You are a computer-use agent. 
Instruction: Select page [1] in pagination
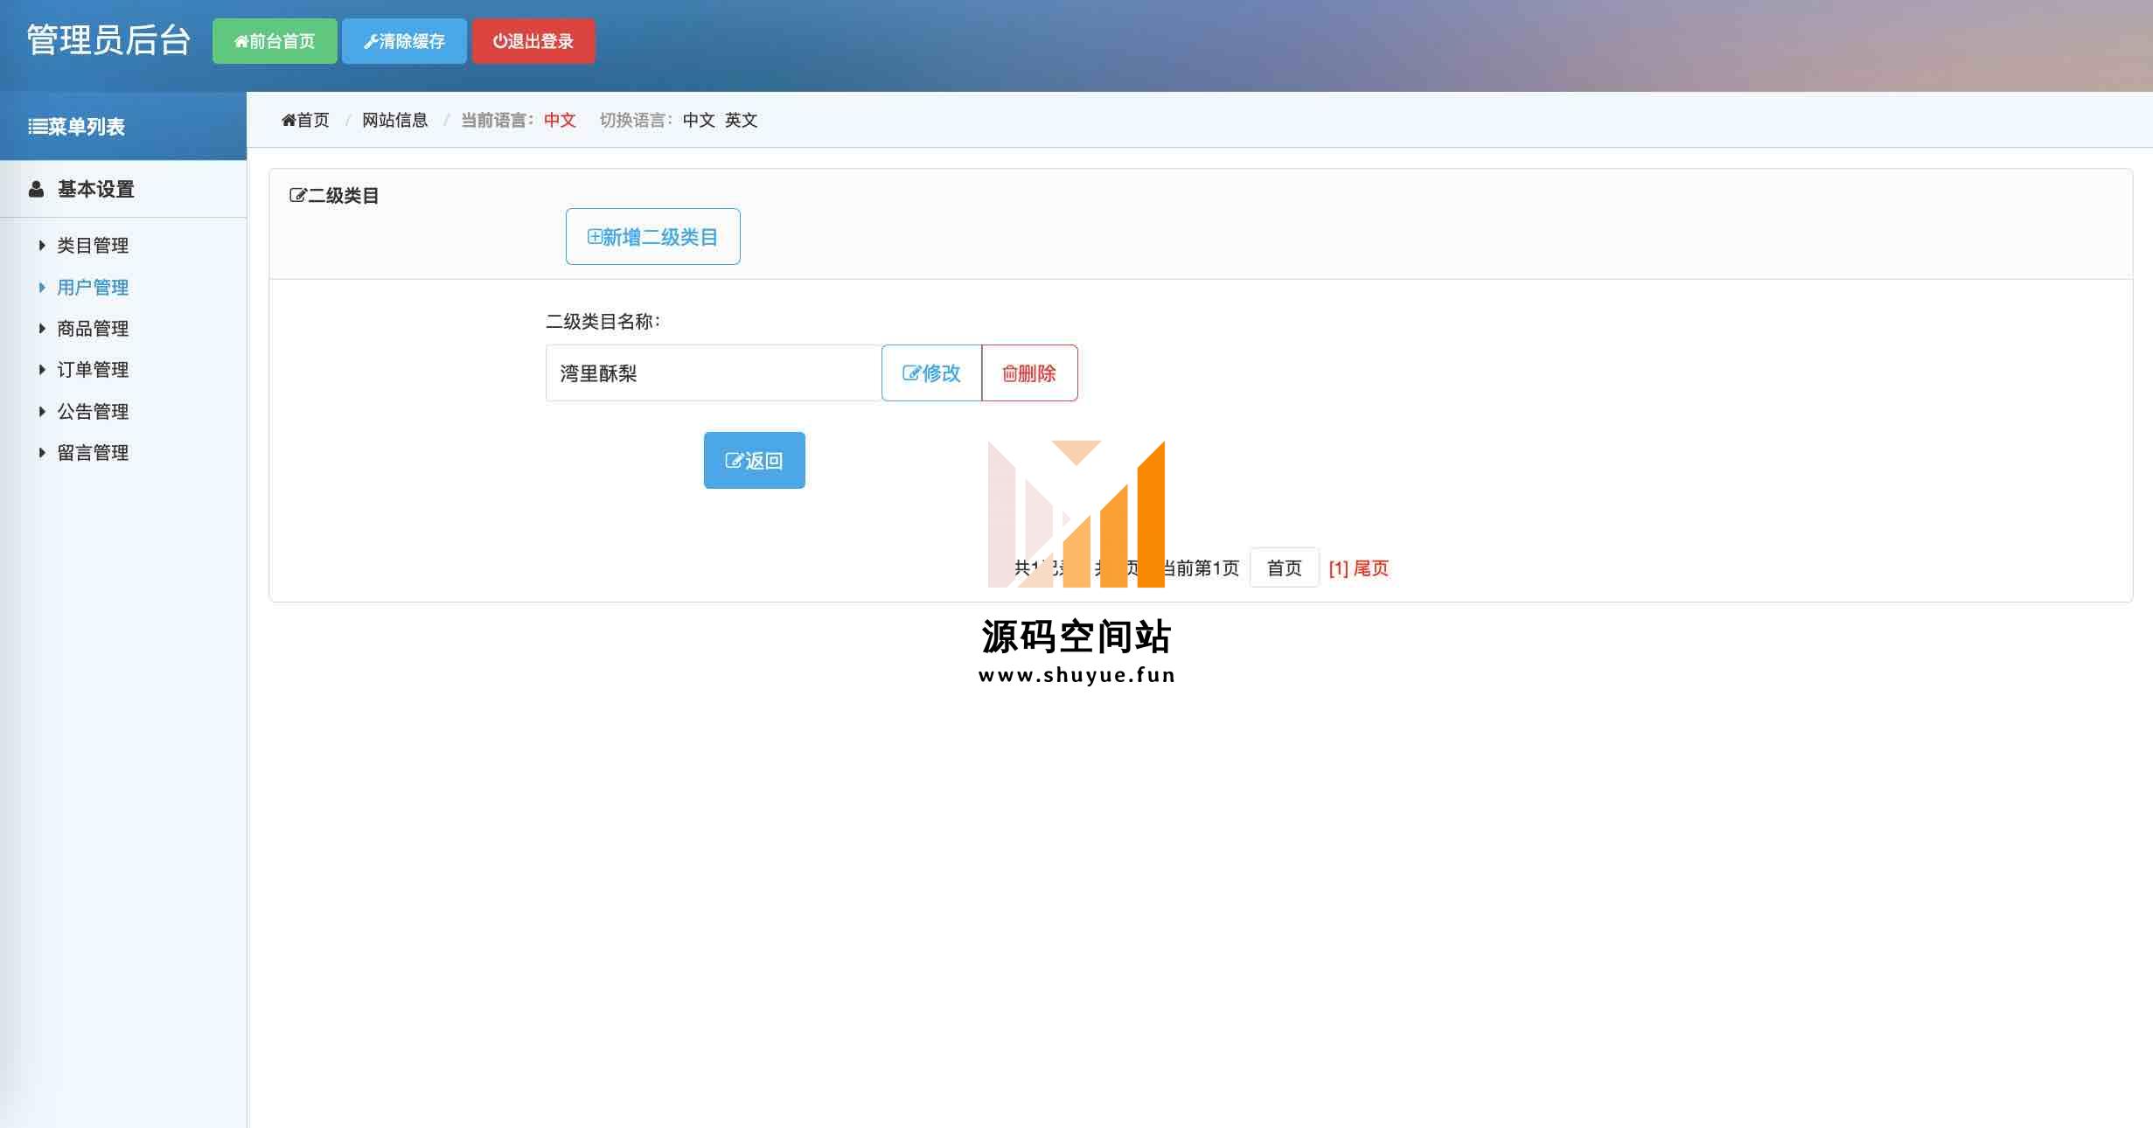(1338, 568)
